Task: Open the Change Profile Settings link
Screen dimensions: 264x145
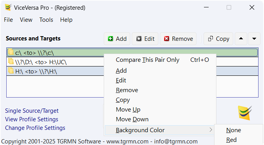Action: pos(35,128)
